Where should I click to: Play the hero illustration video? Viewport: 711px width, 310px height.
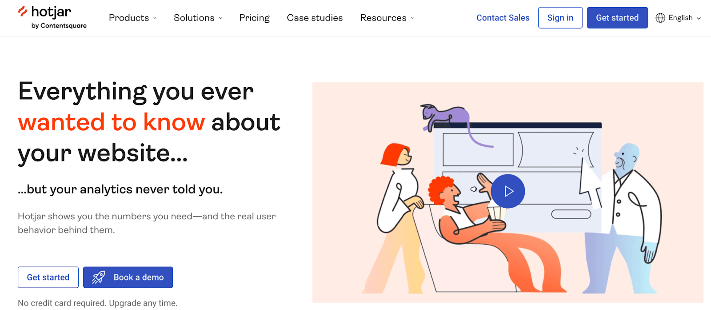point(508,191)
